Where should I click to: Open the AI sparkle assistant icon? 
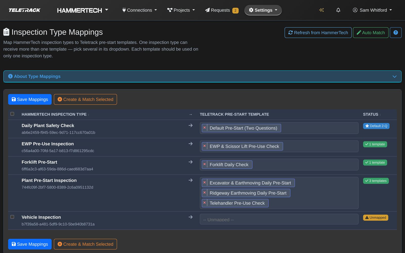point(321,10)
